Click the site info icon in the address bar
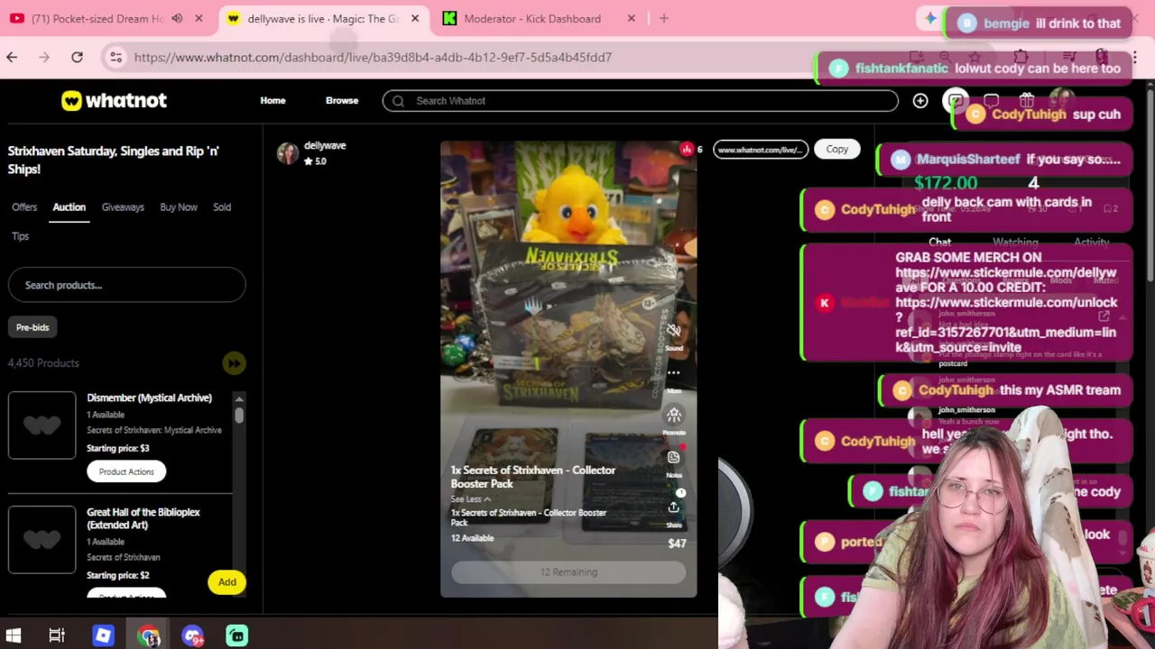 pos(115,58)
